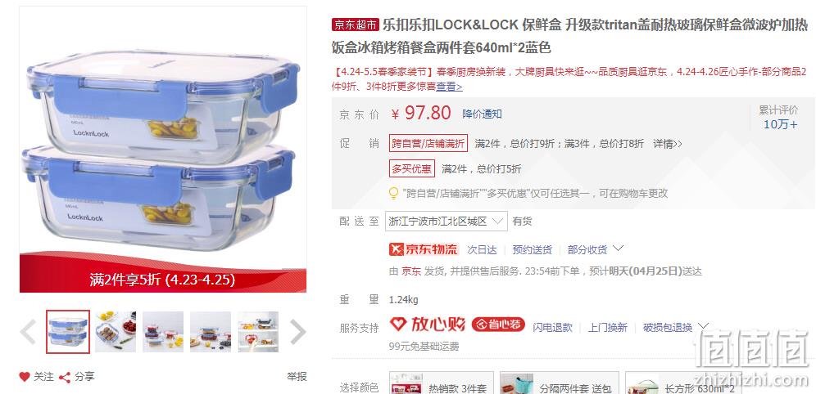The width and height of the screenshot is (816, 394).
Task: Click the 京东物流 logistics logo
Action: pyautogui.click(x=424, y=249)
